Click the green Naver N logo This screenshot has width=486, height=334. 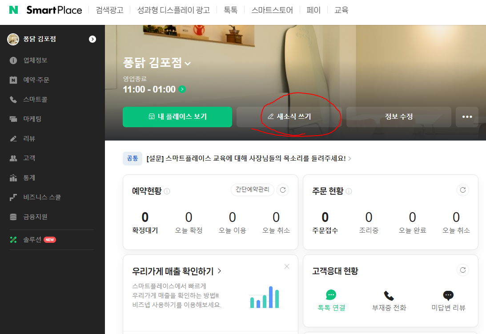13,10
